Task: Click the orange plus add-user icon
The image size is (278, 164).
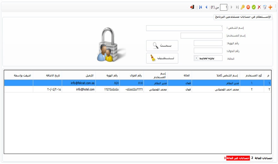Action: point(270,7)
